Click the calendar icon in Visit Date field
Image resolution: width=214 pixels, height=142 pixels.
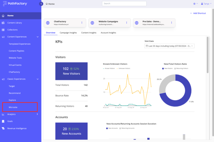point(147,46)
